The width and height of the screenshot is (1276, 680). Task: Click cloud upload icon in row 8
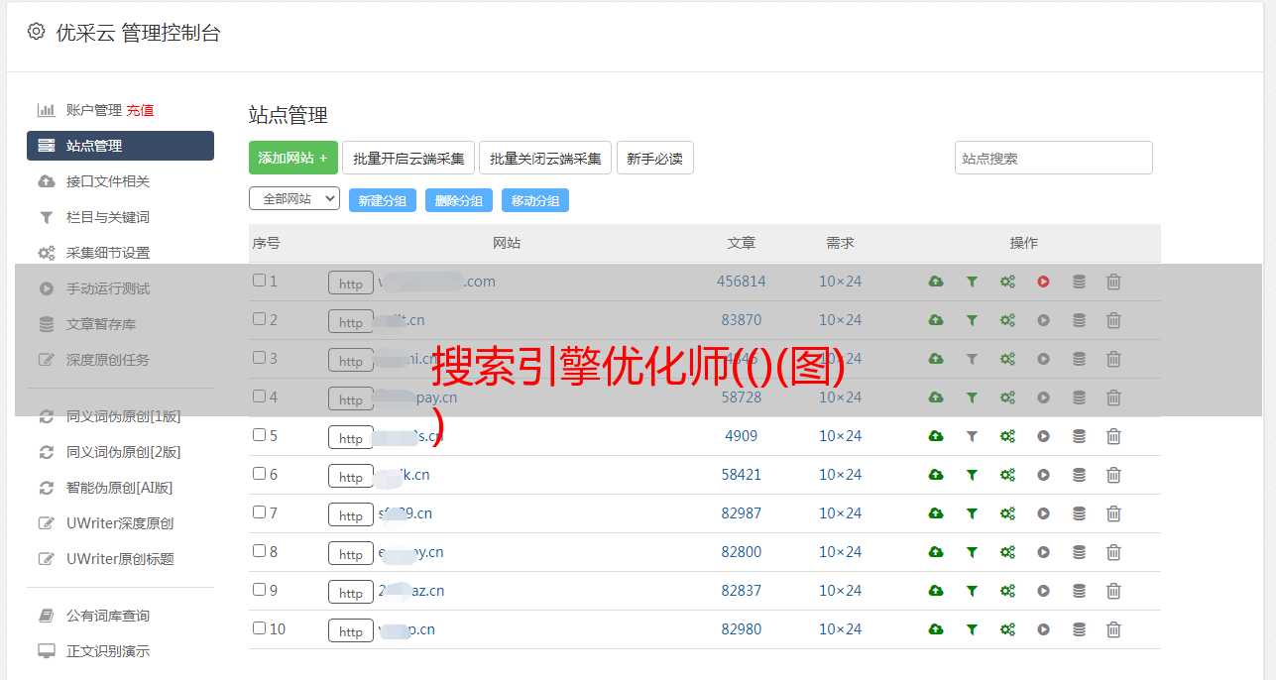click(936, 552)
